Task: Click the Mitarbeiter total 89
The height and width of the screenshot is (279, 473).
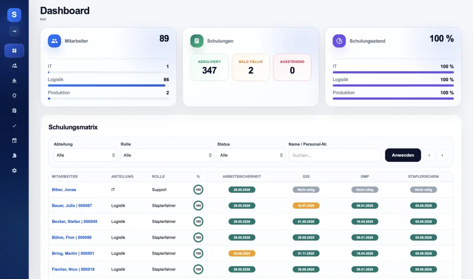Action: coord(164,38)
